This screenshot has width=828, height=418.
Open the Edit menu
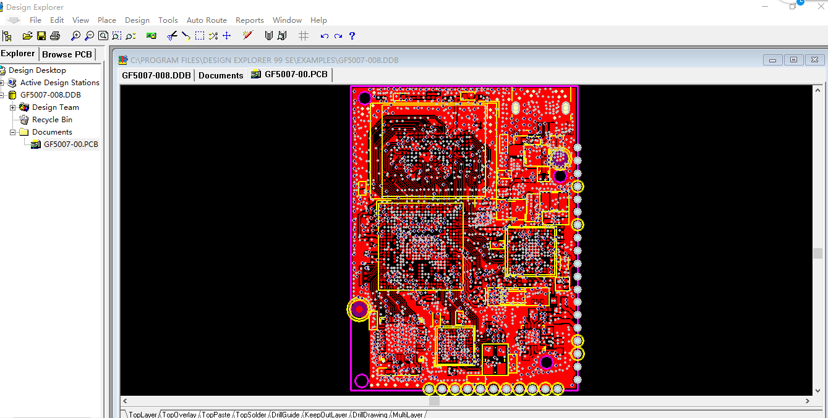click(57, 20)
